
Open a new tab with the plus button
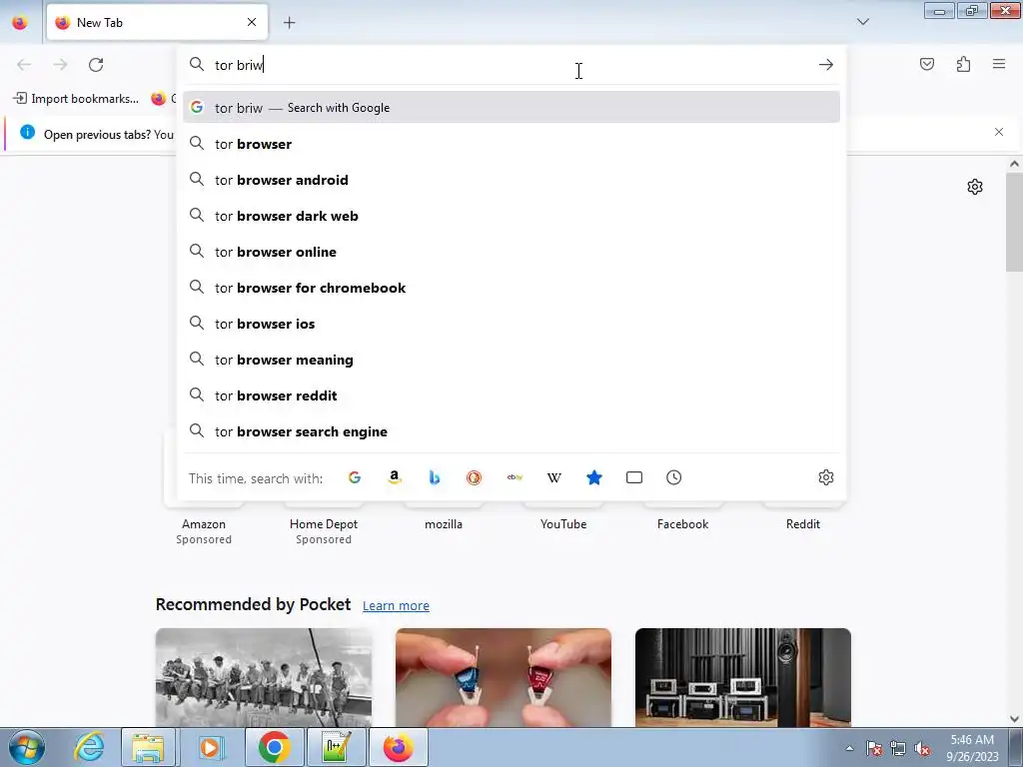(x=289, y=23)
